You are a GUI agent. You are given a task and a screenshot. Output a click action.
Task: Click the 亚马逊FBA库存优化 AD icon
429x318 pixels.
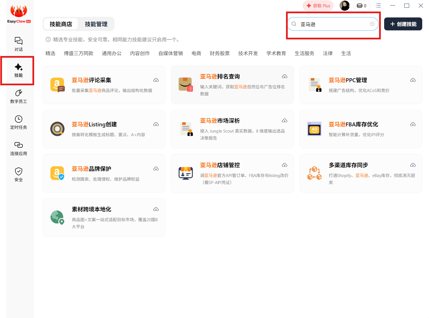[314, 129]
